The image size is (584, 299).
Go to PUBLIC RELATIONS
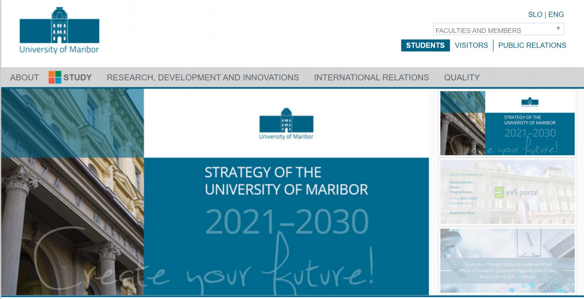tap(532, 45)
